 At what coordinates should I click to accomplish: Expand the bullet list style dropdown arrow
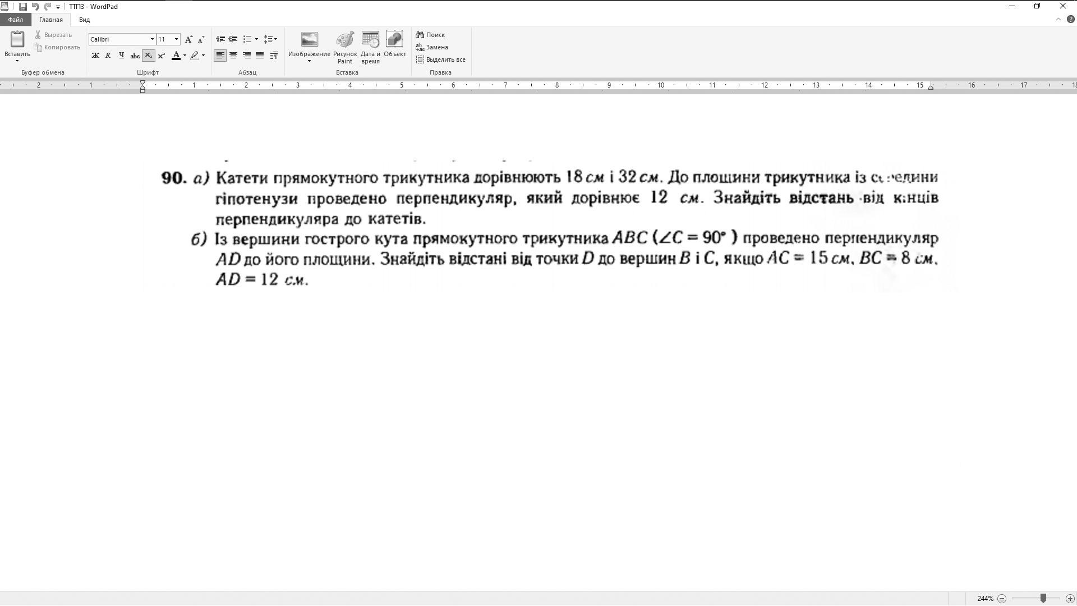point(256,39)
